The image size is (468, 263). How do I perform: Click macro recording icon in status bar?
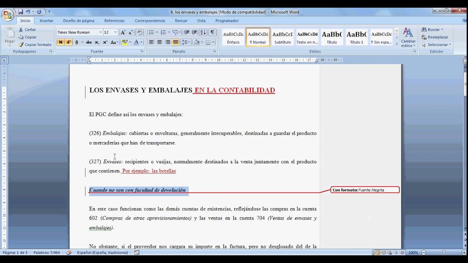pos(137,252)
